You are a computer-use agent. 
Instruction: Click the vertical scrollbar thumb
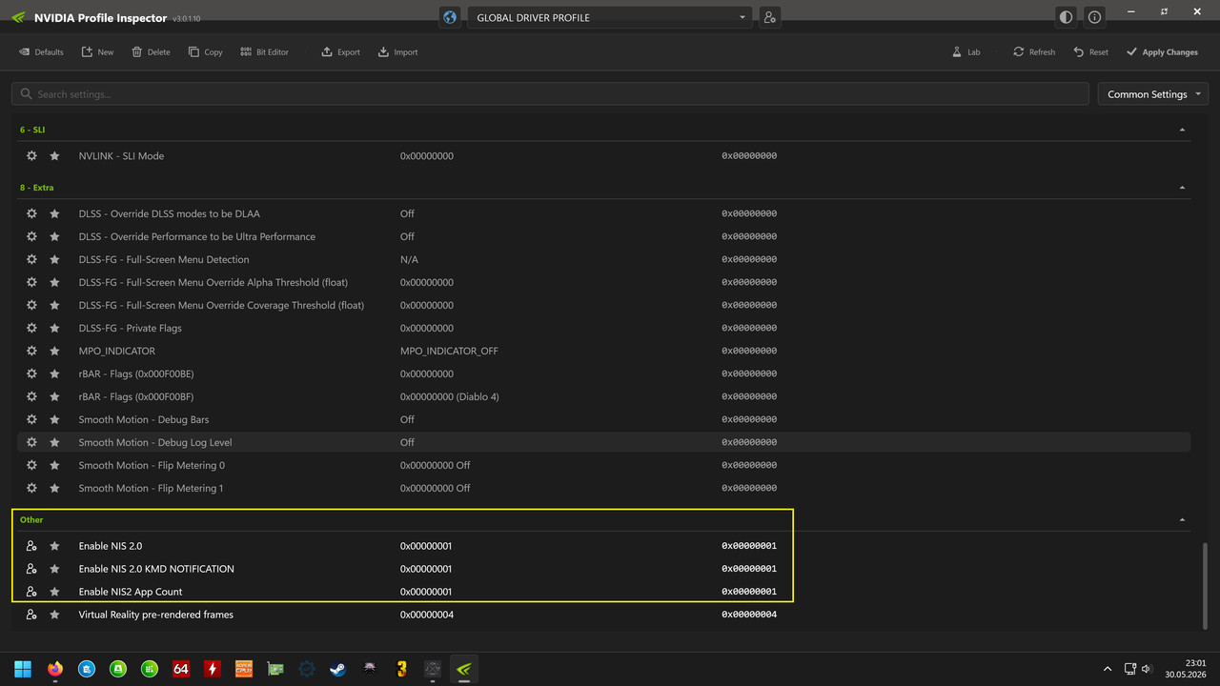1206,585
